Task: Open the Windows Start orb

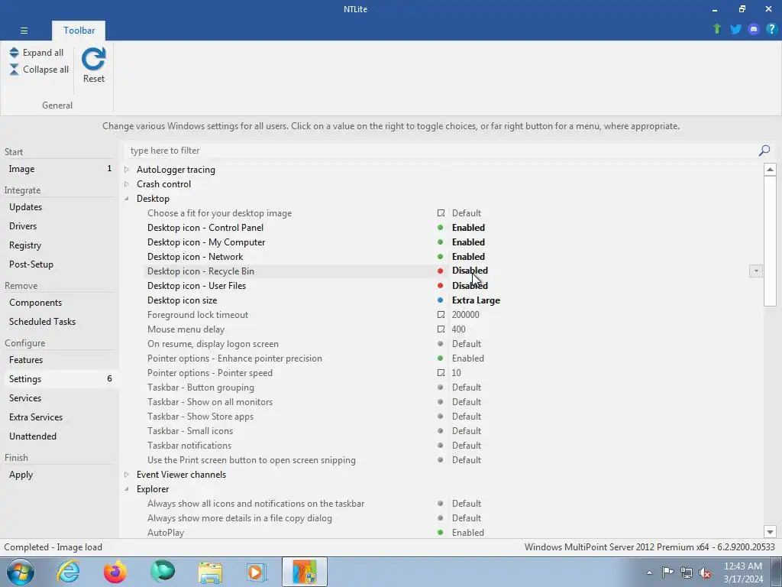Action: (x=21, y=572)
